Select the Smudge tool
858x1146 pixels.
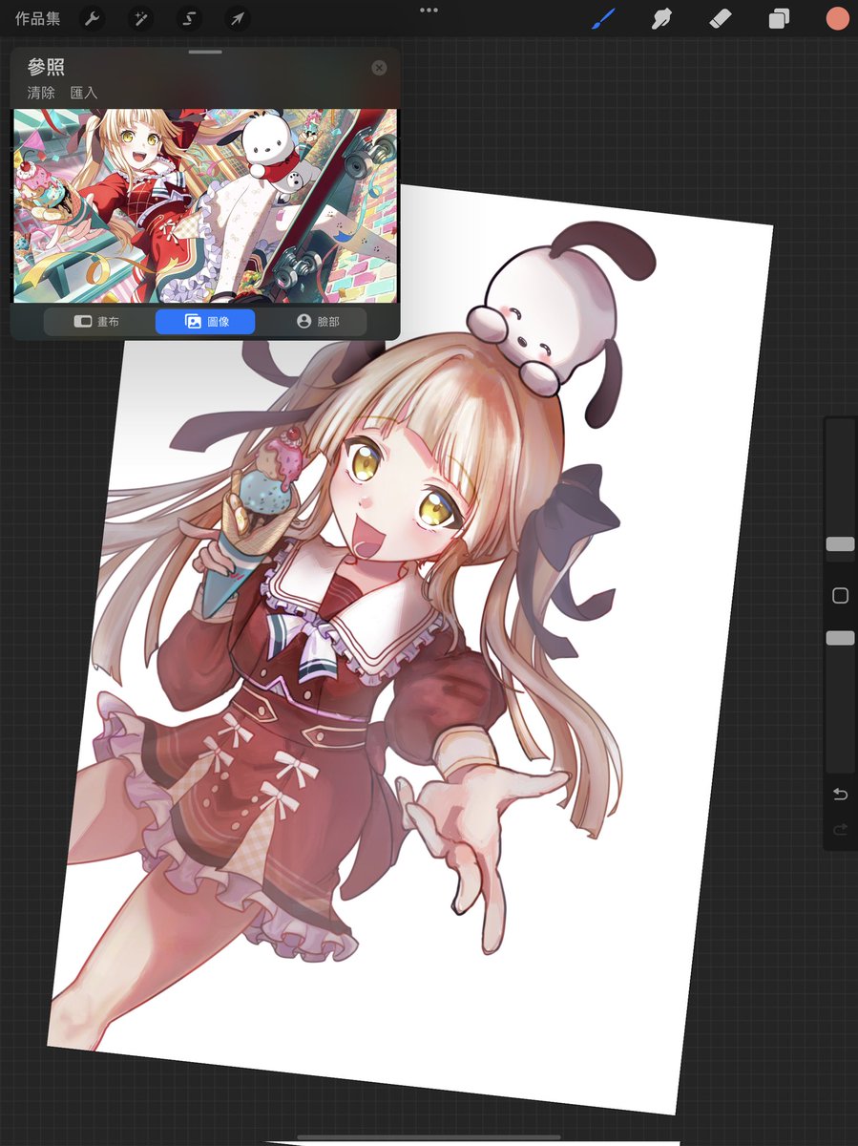click(661, 18)
